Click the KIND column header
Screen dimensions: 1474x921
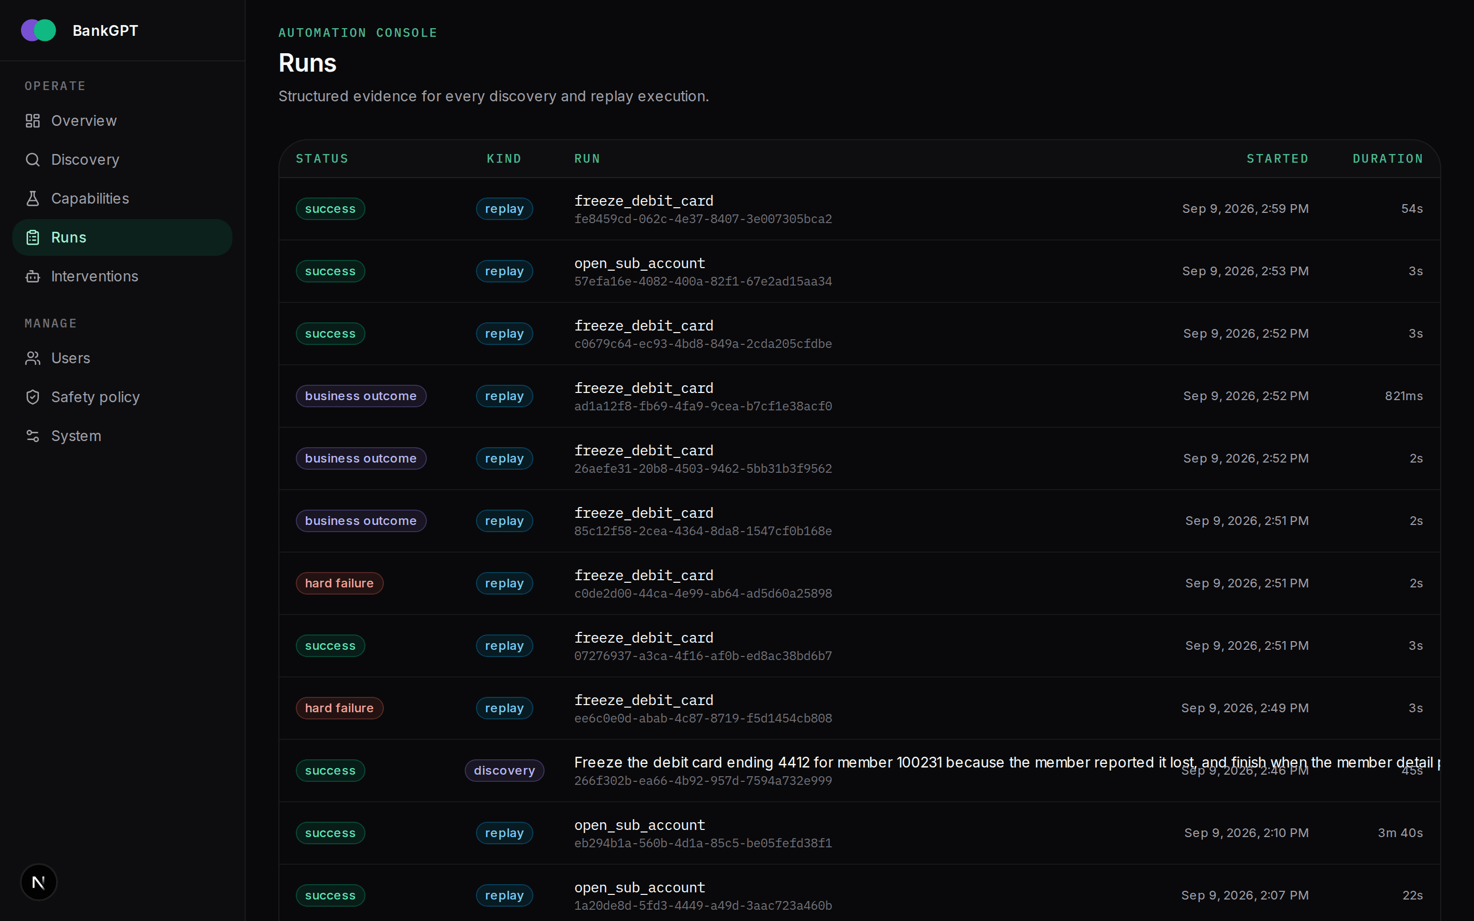pos(504,159)
